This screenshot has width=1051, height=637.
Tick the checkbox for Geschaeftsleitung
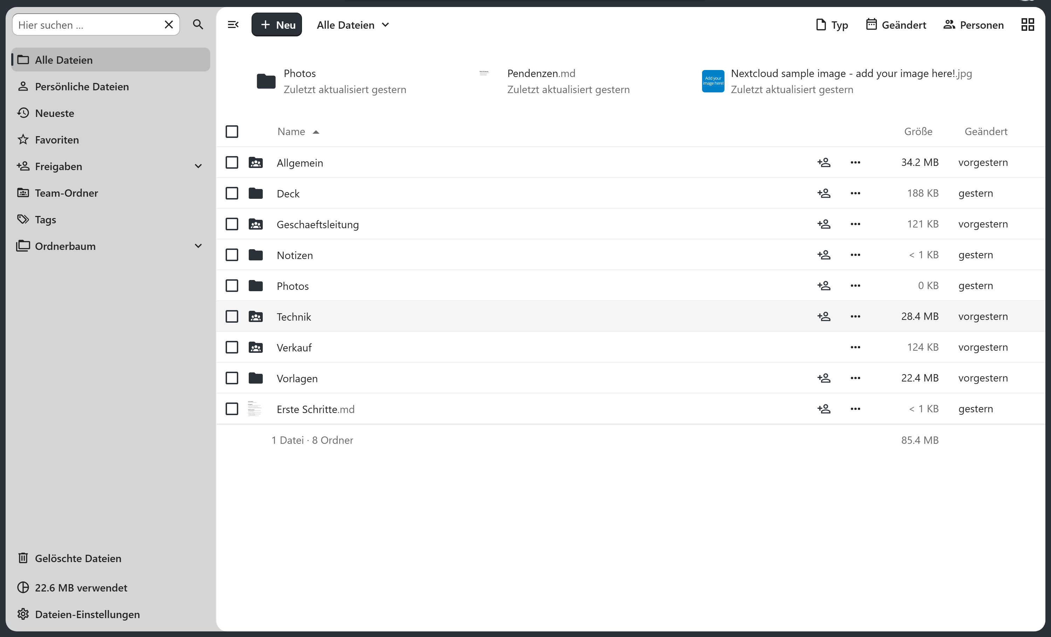coord(232,224)
